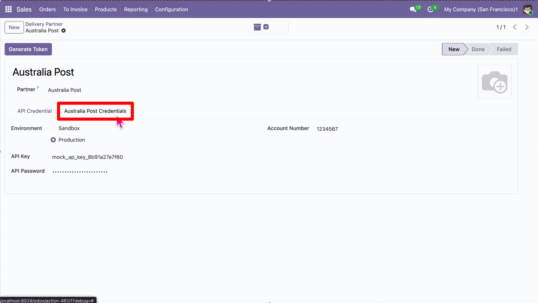
Task: Click the Generate Token button
Action: [x=28, y=49]
